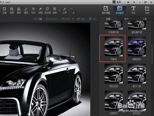Open the 工具 (tools) wrench icon

click(64, 11)
